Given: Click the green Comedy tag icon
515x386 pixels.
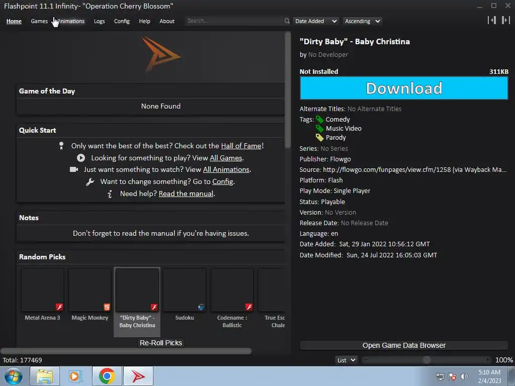Looking at the screenshot, I should point(319,120).
